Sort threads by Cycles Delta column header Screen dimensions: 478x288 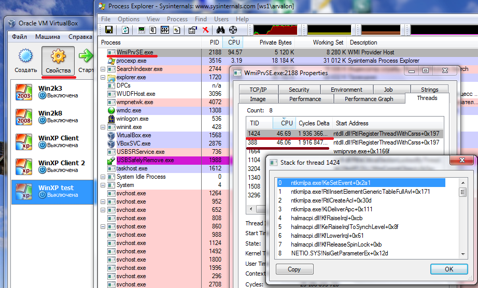point(314,123)
